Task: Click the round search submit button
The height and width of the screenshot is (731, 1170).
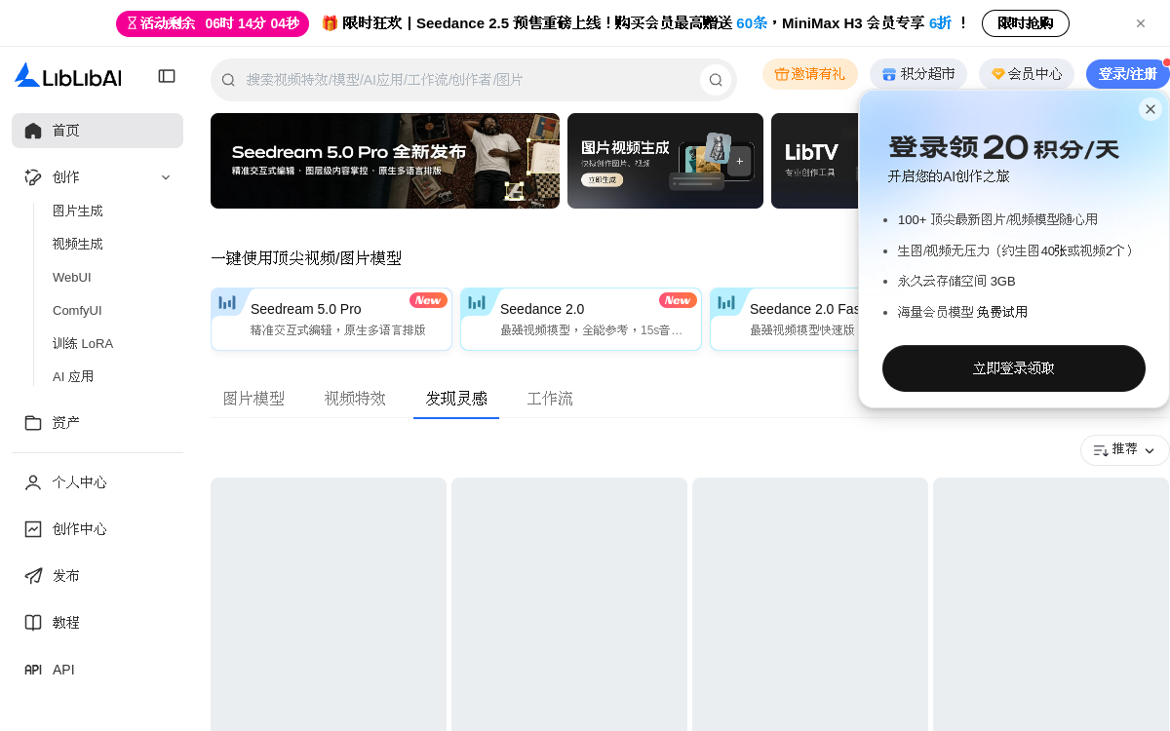Action: (x=716, y=80)
